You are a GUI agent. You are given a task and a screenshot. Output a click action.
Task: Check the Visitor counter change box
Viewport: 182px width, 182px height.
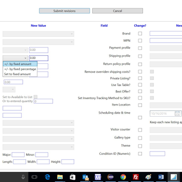140,130
